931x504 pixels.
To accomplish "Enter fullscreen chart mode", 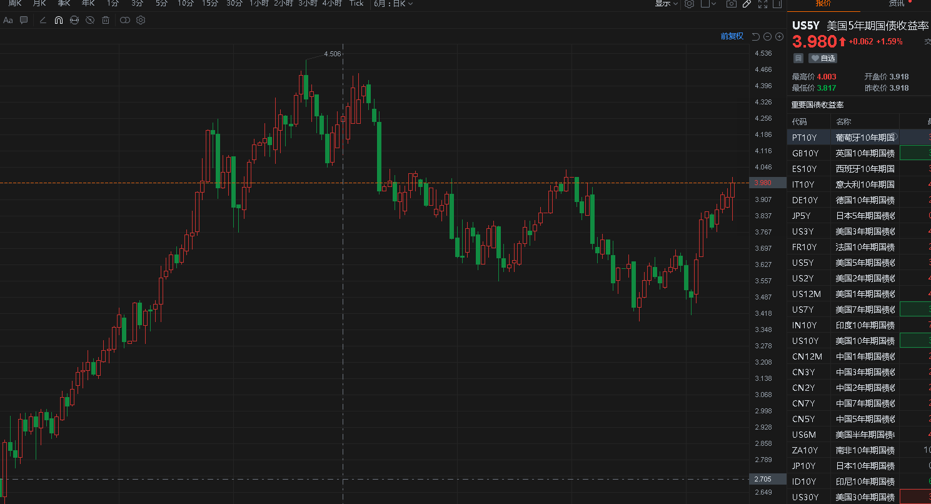I will pos(762,4).
